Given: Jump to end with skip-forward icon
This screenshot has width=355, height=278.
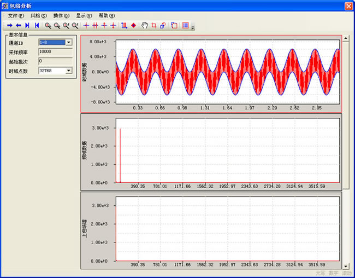Looking at the screenshot, I should tap(27, 25).
